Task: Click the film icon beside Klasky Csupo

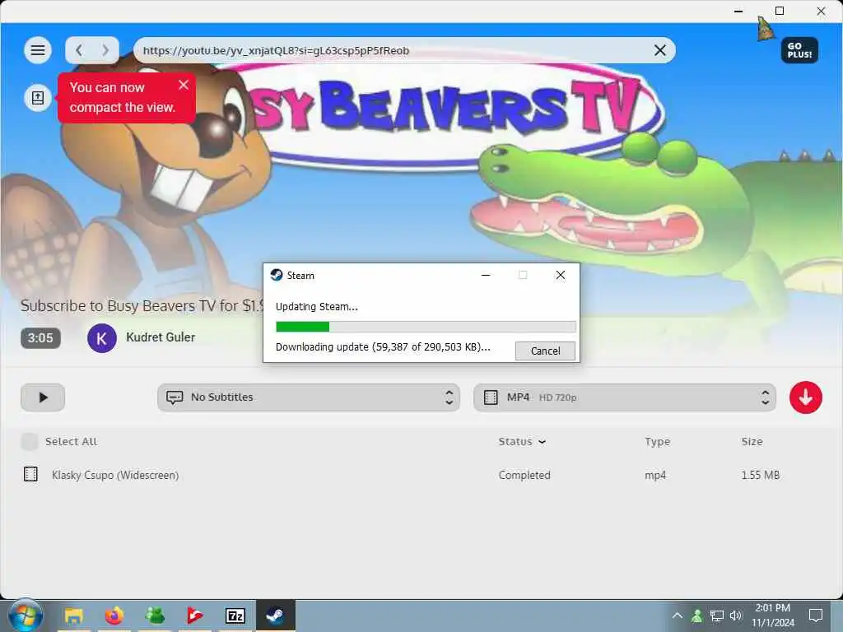Action: pos(30,474)
